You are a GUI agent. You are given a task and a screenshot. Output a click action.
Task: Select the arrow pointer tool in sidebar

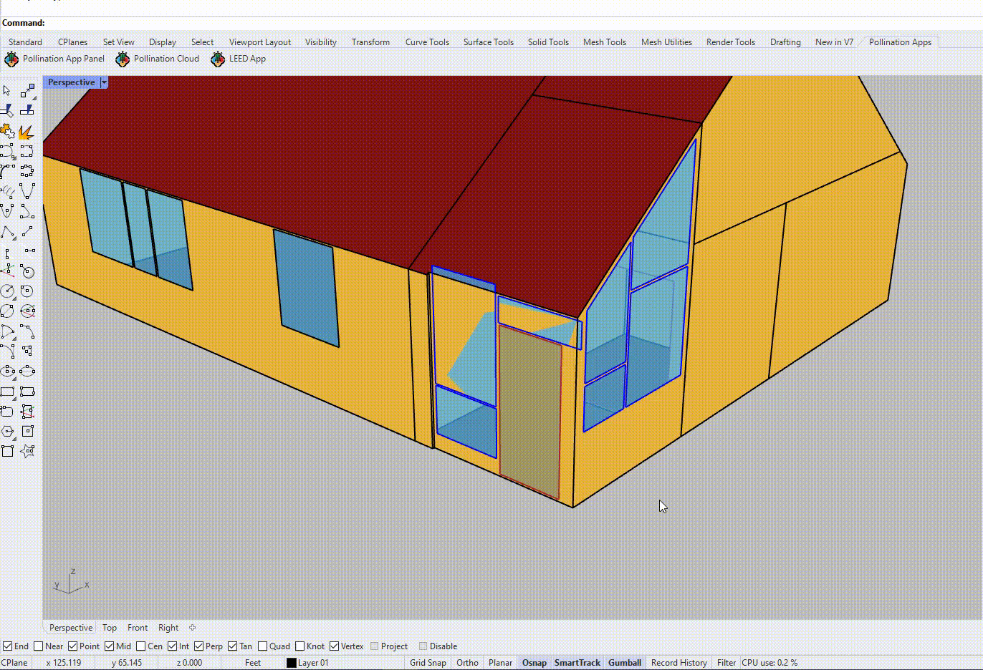click(7, 91)
